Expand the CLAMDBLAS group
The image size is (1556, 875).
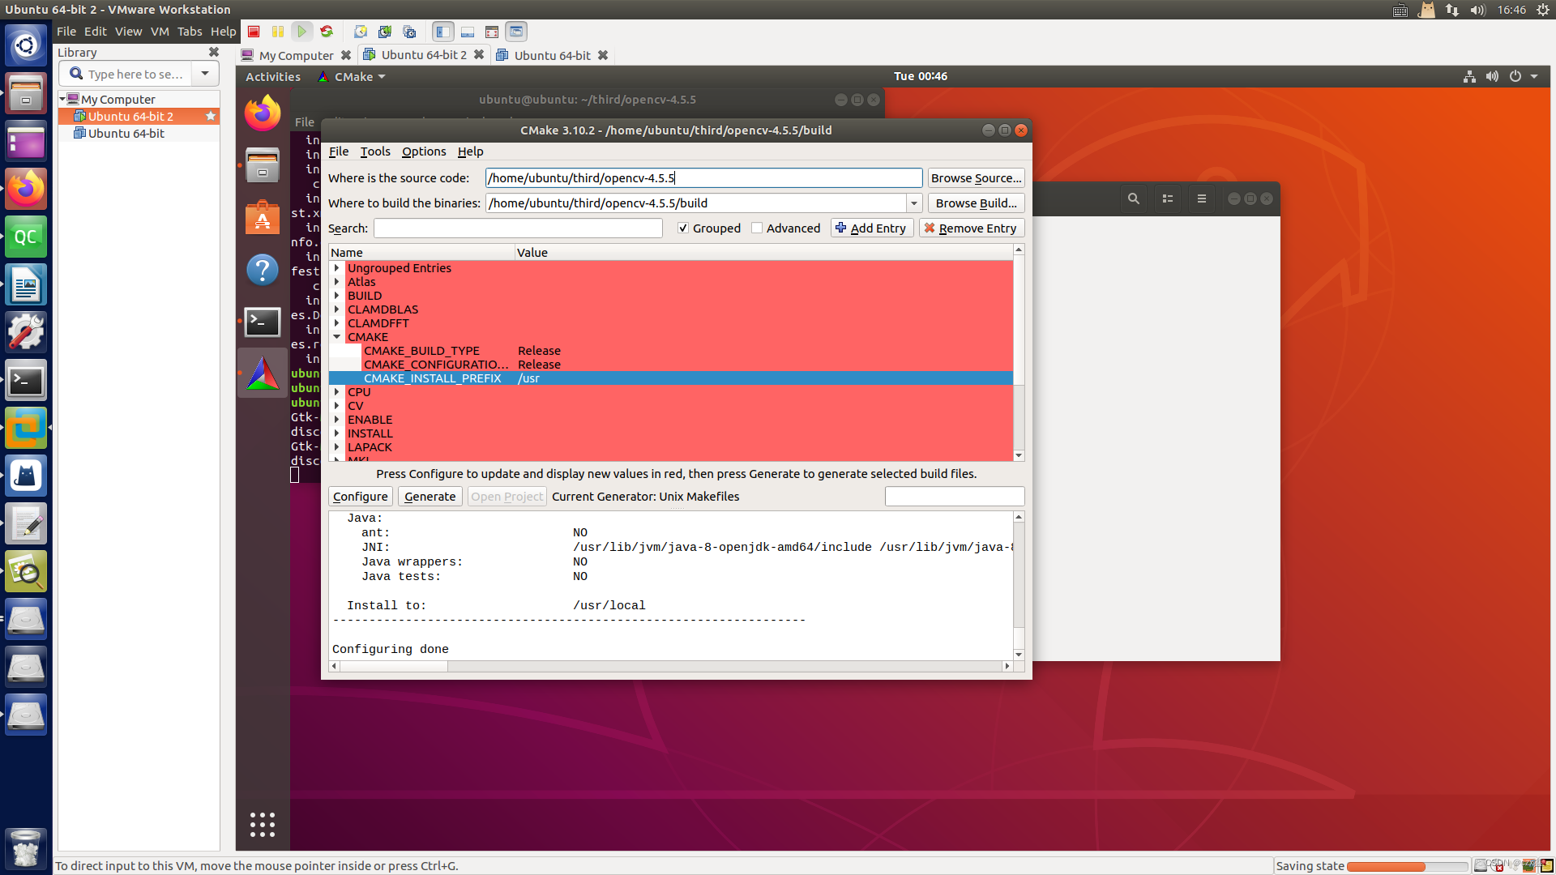(x=337, y=309)
